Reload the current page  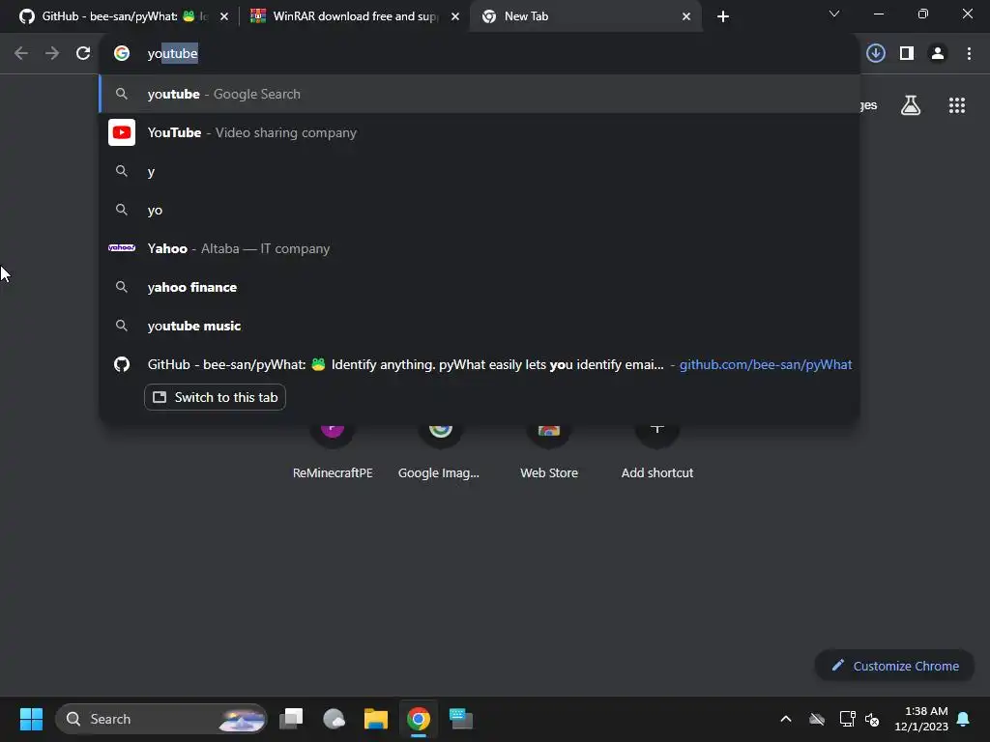(83, 53)
